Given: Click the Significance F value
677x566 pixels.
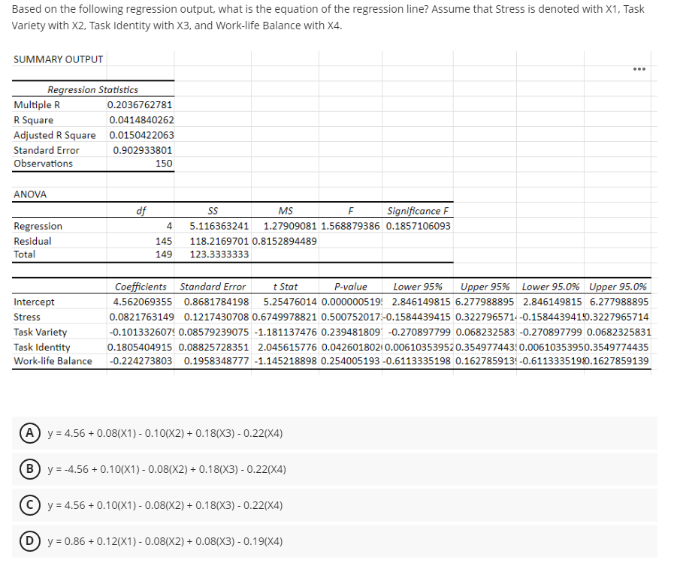Looking at the screenshot, I should coord(418,225).
